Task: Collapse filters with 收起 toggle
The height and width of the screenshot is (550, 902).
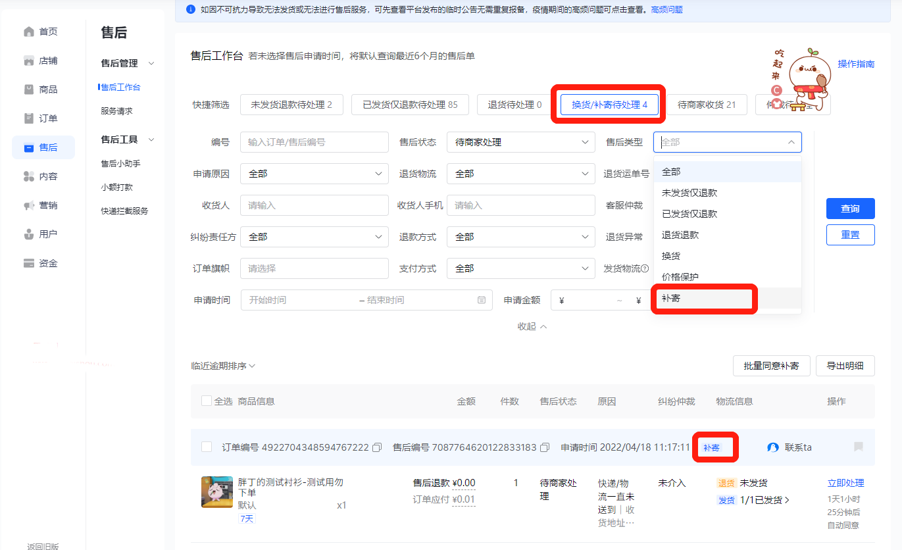Action: [x=532, y=326]
